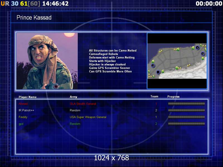This screenshot has height=167, width=223.
Task: Click the Team column header
Action: [x=154, y=96]
